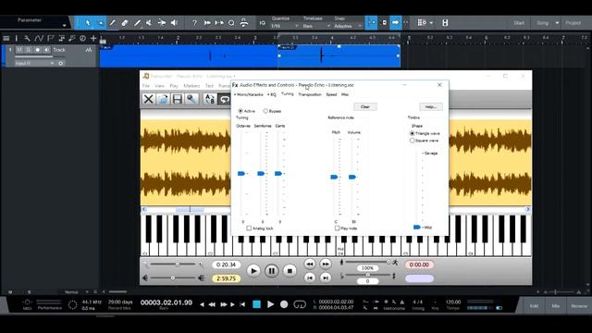Switch to the Misc tab

point(345,94)
